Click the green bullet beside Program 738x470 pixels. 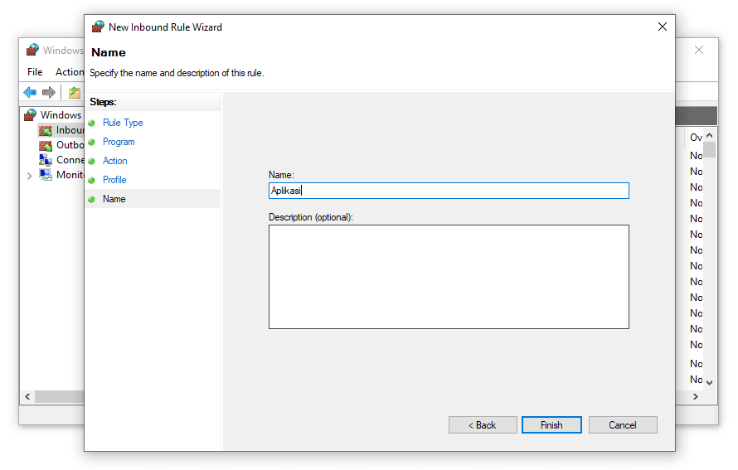(92, 142)
